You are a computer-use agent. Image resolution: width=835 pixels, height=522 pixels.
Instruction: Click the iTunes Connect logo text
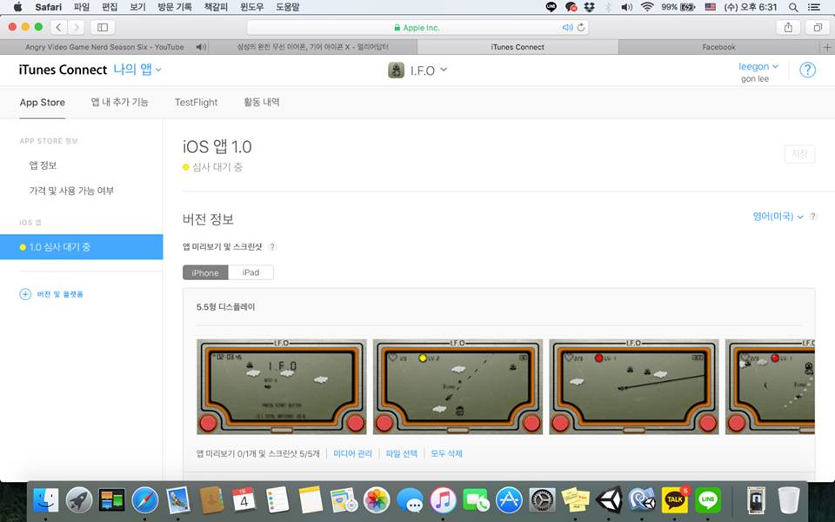(63, 70)
